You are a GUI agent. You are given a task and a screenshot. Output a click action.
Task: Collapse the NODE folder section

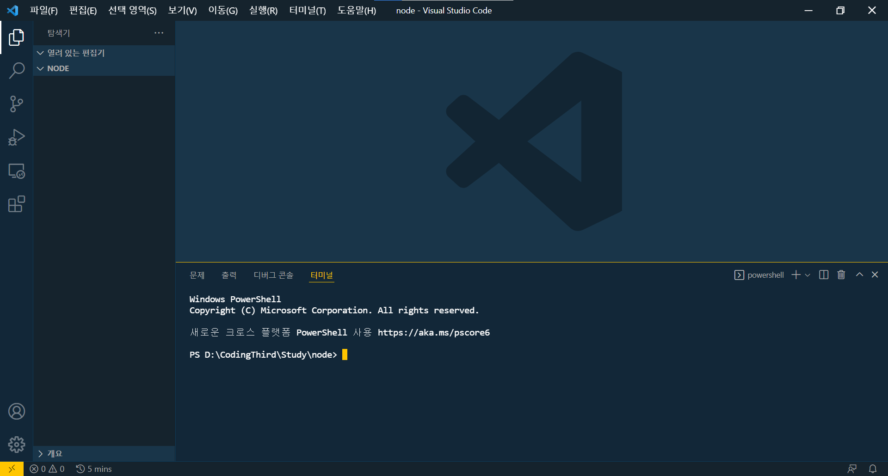[x=104, y=68]
